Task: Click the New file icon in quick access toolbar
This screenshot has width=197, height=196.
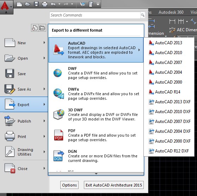Action: 19,4
